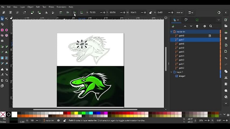Viewport: 230px width, 129px height.
Task: Click Flip vertical toolbar icon
Action: 53,12
